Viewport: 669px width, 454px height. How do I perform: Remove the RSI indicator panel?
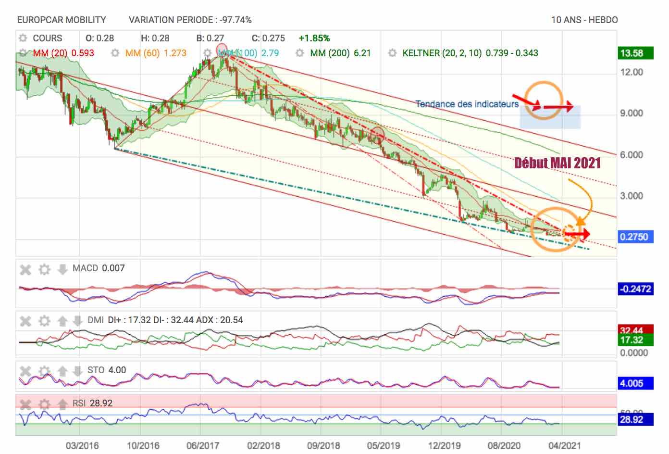25,404
